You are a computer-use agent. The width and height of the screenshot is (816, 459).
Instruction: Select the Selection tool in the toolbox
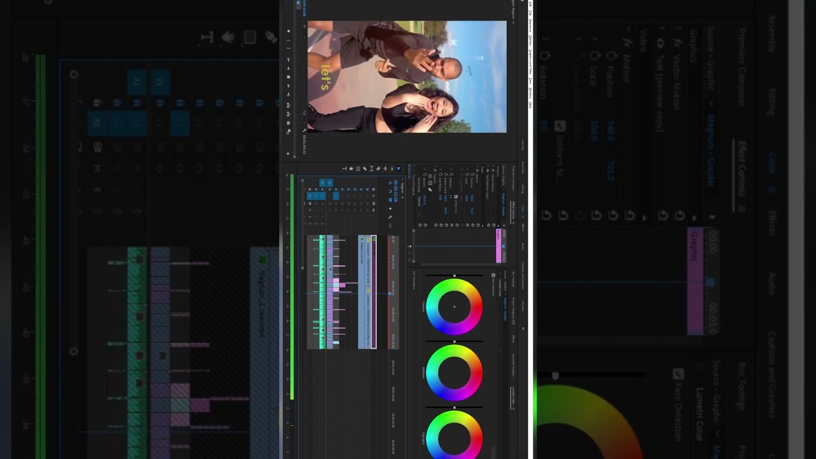click(398, 168)
